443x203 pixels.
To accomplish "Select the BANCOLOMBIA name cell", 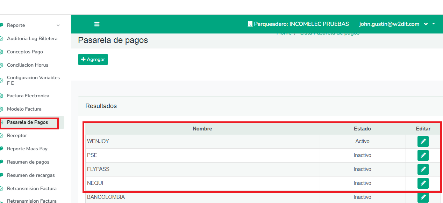I will [202, 197].
